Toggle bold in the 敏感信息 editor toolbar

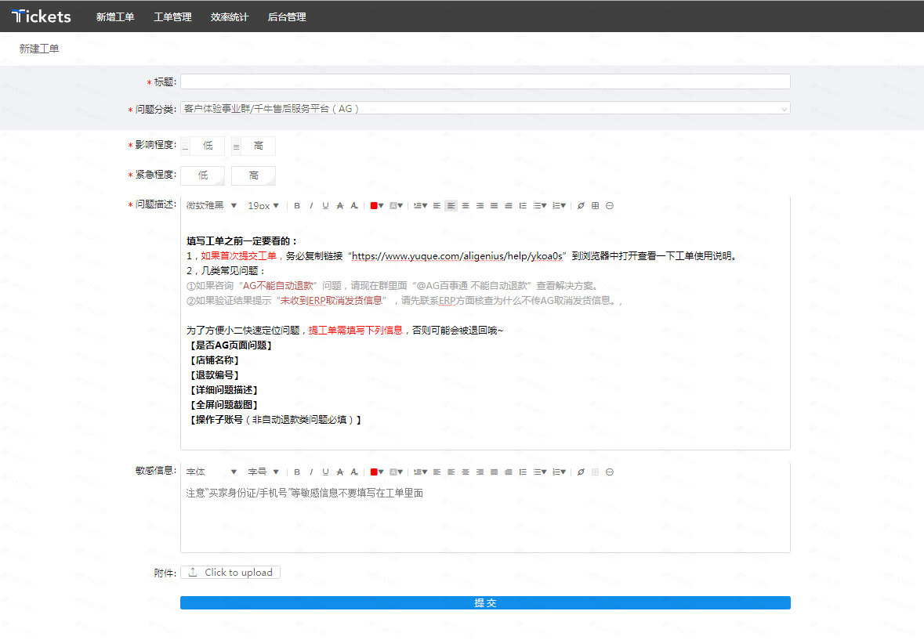click(297, 472)
